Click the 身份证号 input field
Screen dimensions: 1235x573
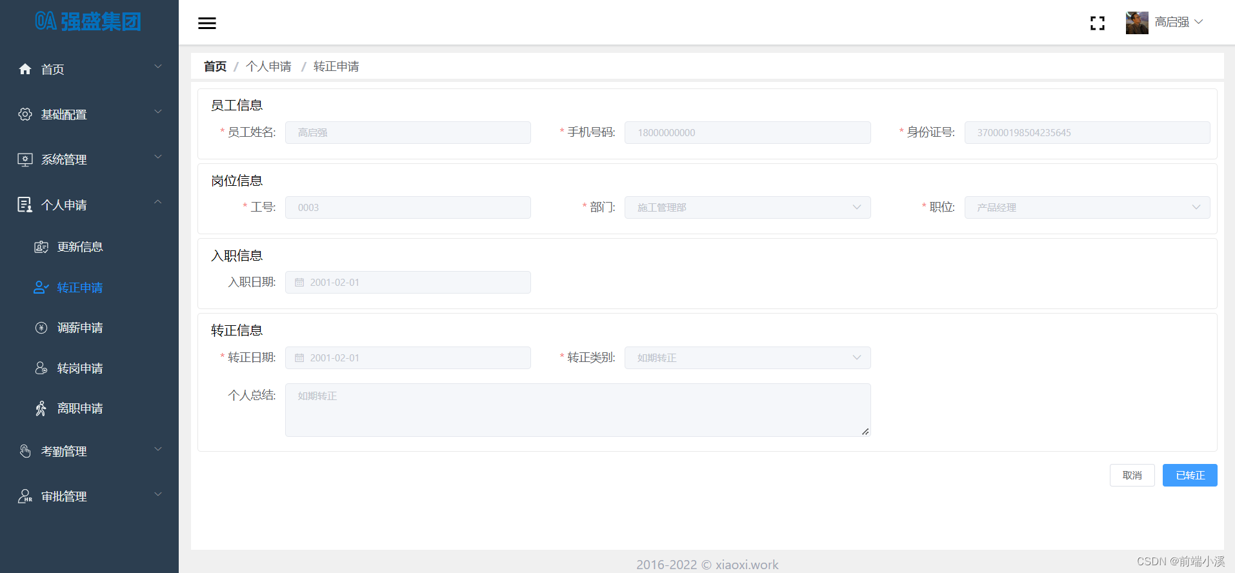(x=1087, y=133)
